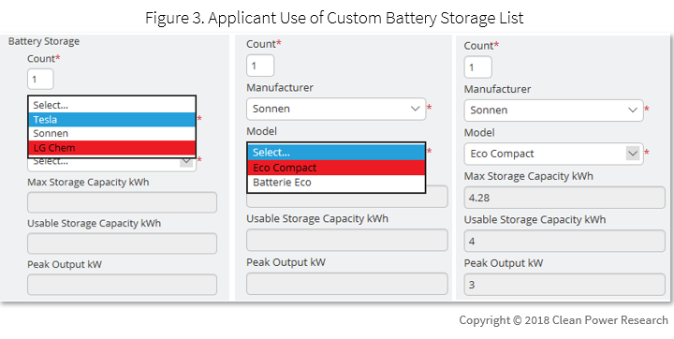
Task: Select Batterie Eco model option
Action: tap(336, 183)
